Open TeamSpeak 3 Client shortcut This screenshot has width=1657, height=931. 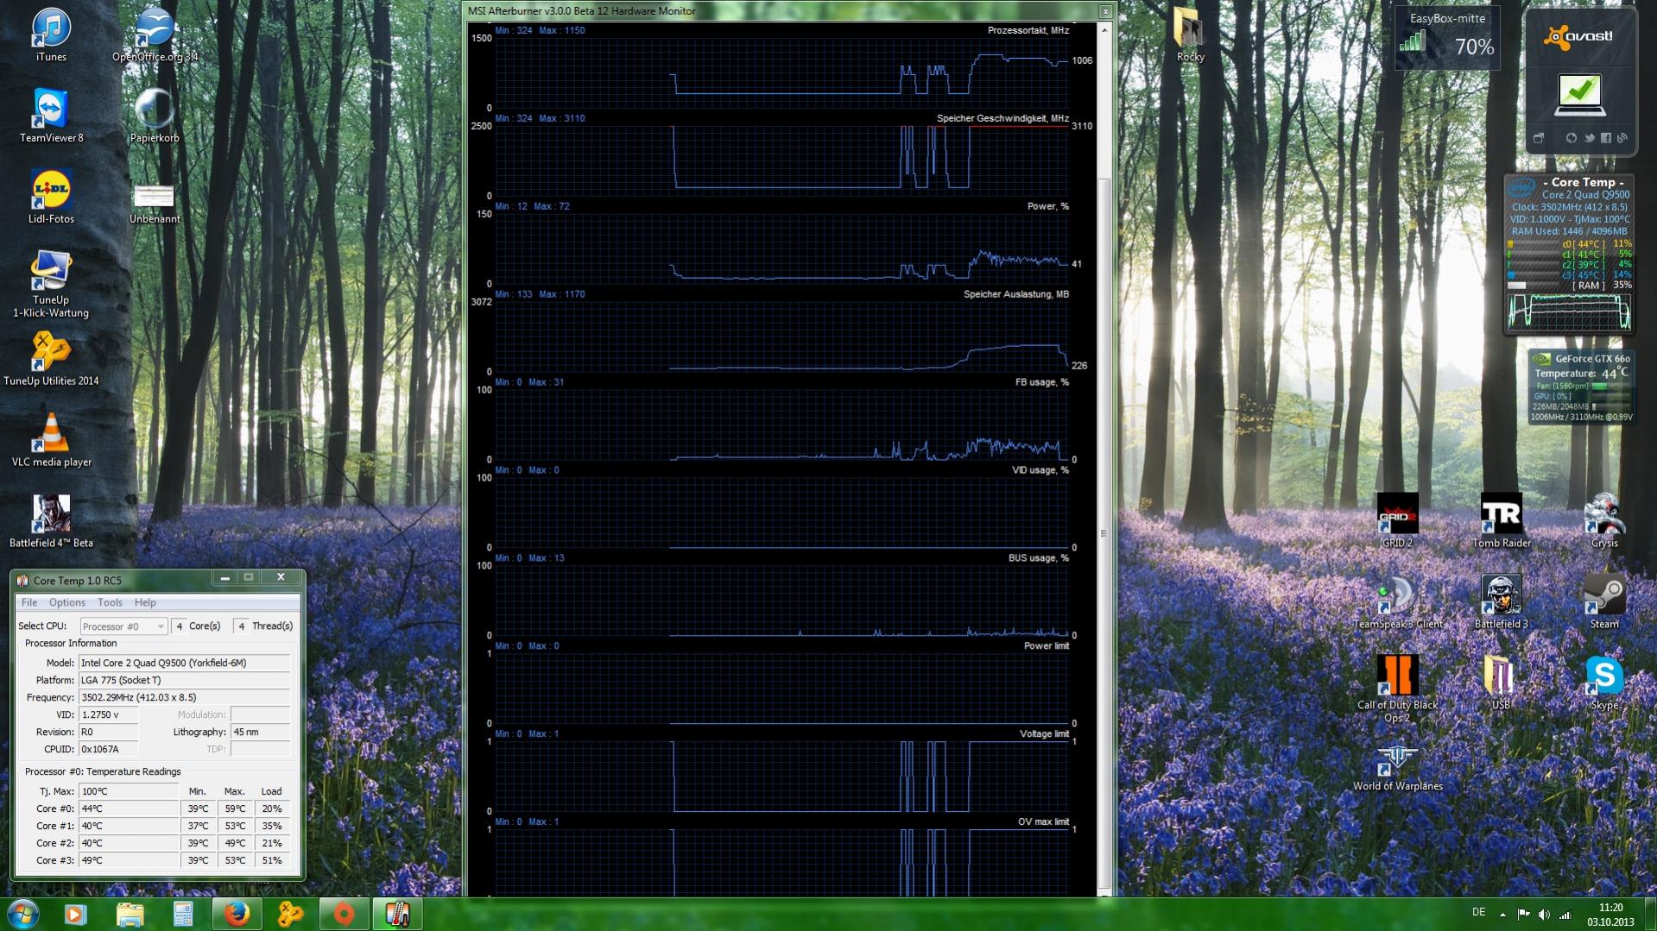pyautogui.click(x=1397, y=603)
